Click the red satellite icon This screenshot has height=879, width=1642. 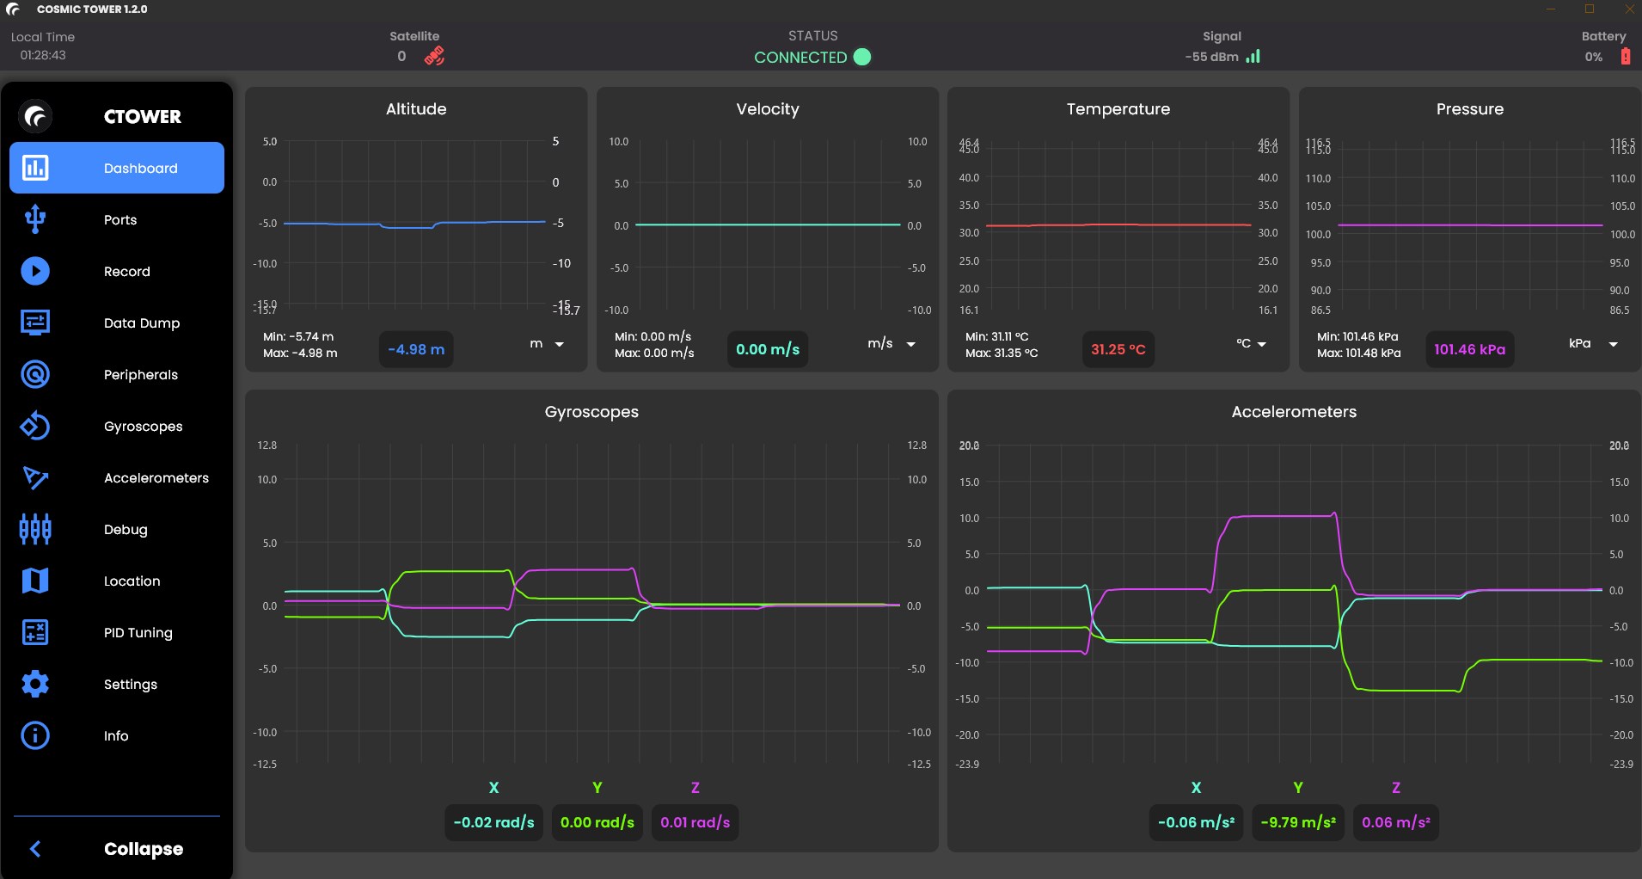tap(434, 56)
